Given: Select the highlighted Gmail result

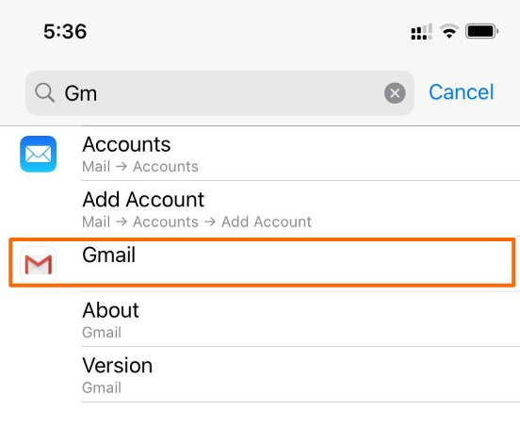Looking at the screenshot, I should point(262,262).
